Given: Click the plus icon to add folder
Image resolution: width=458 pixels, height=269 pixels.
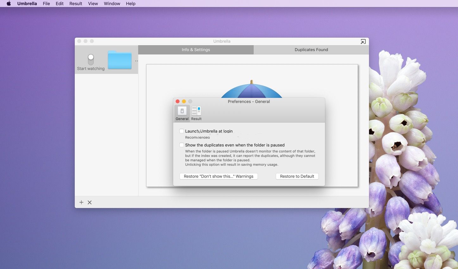Looking at the screenshot, I should click(x=81, y=202).
